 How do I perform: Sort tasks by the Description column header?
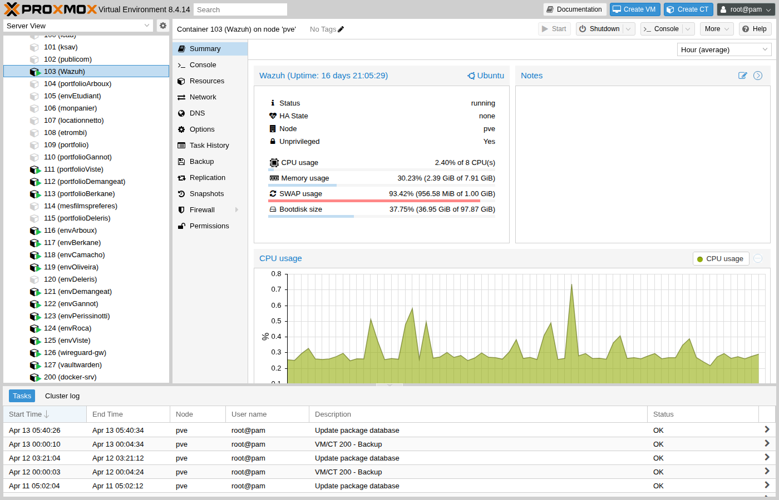click(x=478, y=414)
